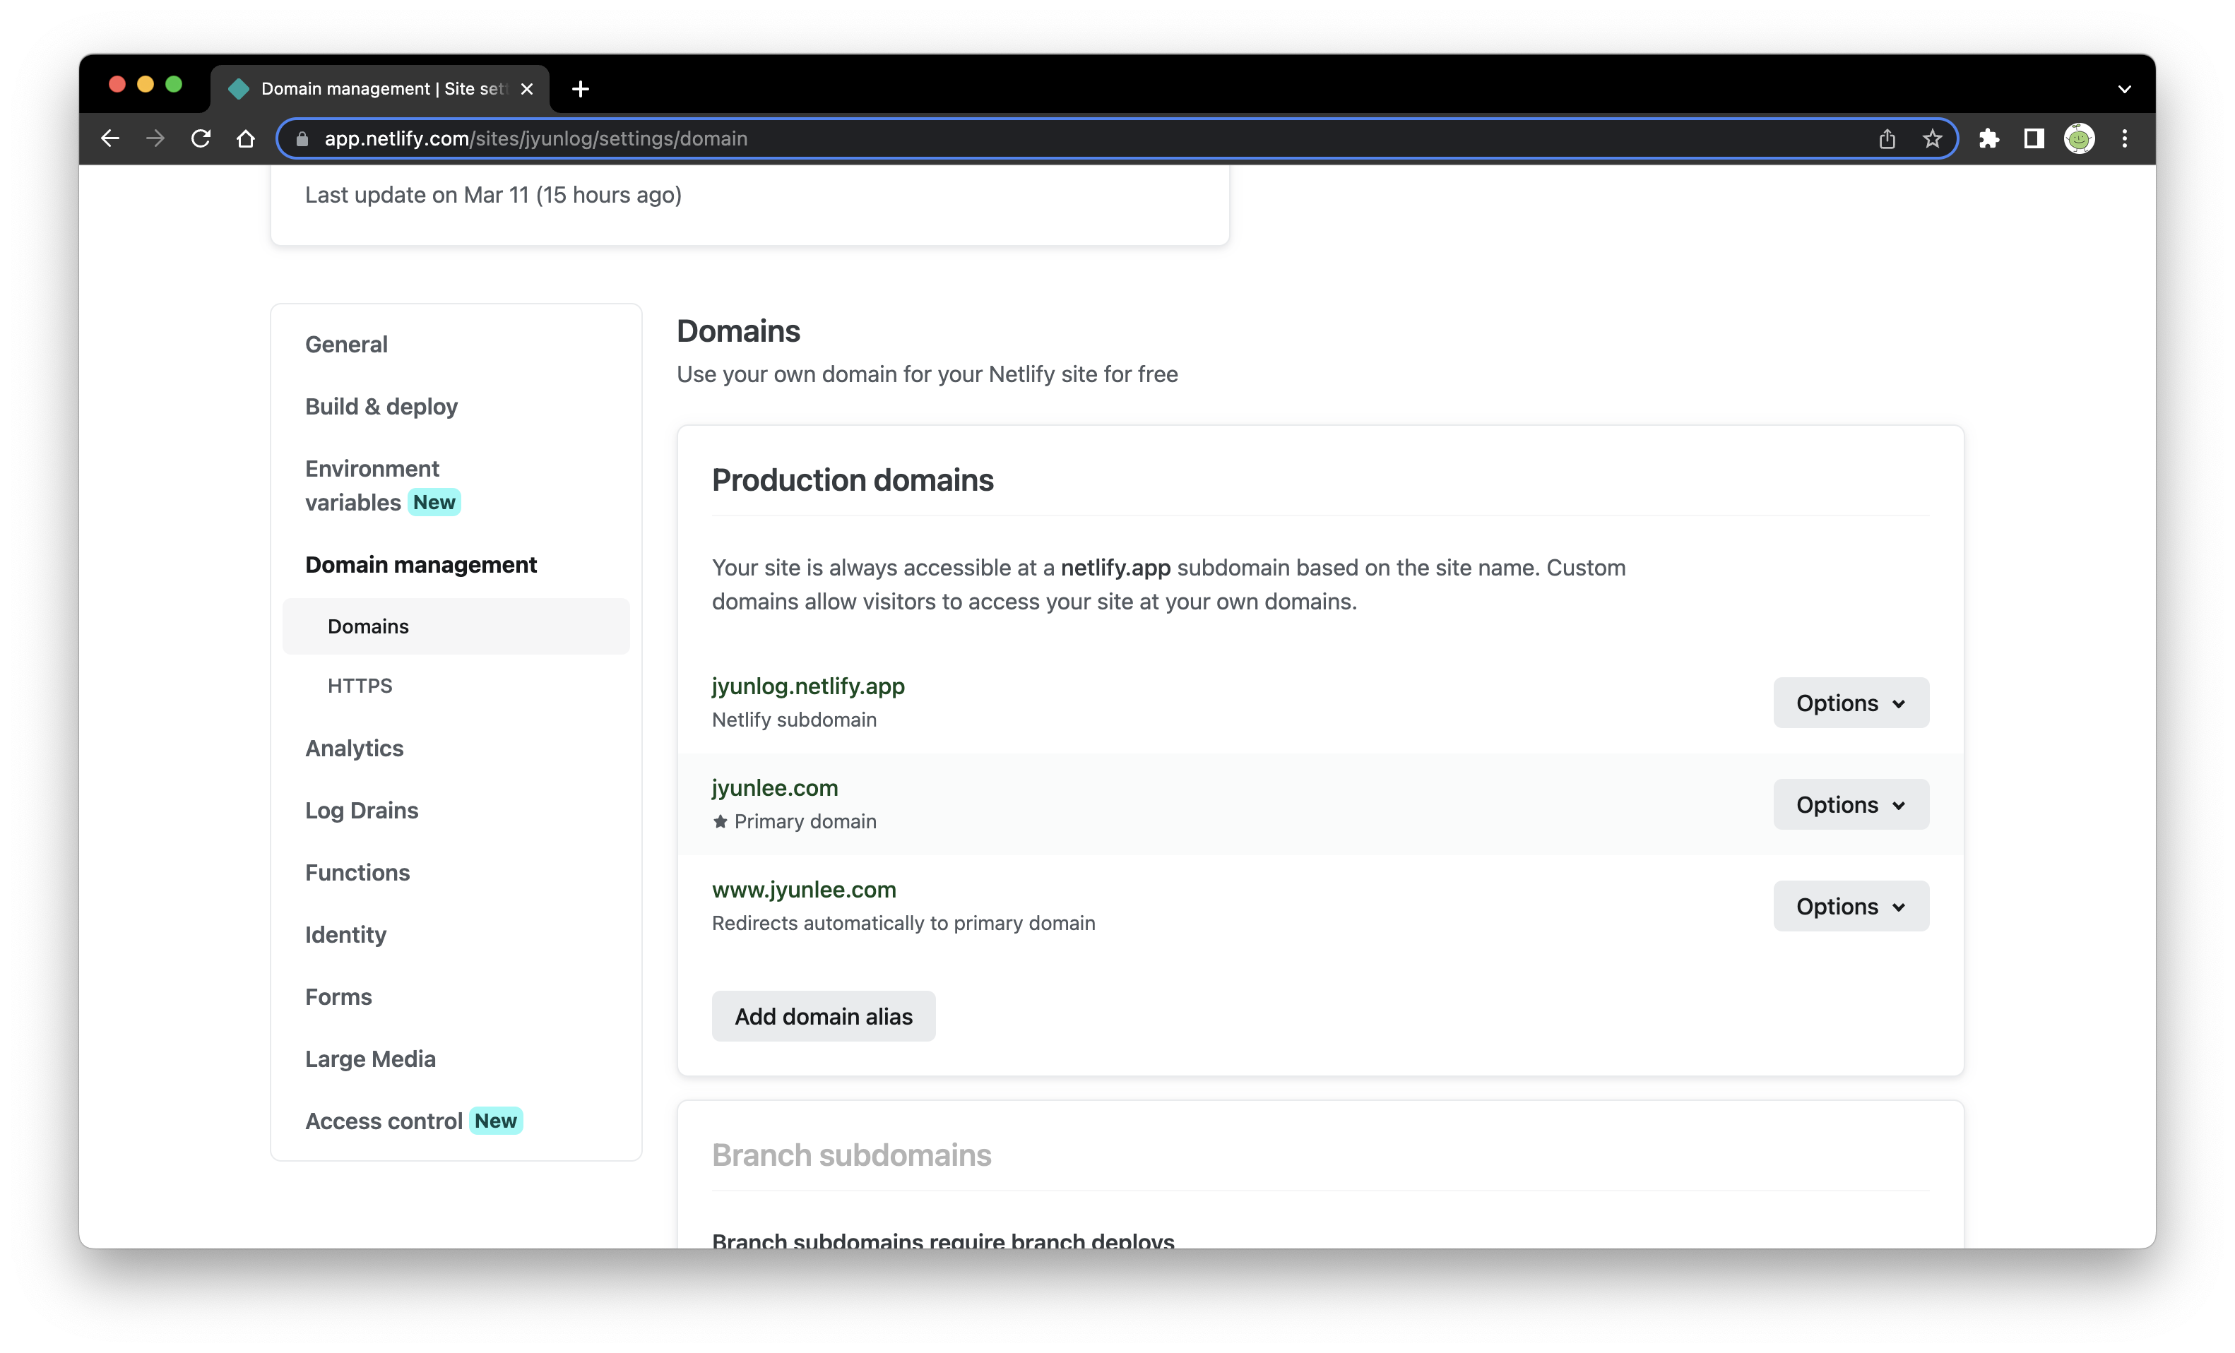This screenshot has height=1353, width=2235.
Task: Select the Domain management browser tab
Action: pyautogui.click(x=381, y=89)
